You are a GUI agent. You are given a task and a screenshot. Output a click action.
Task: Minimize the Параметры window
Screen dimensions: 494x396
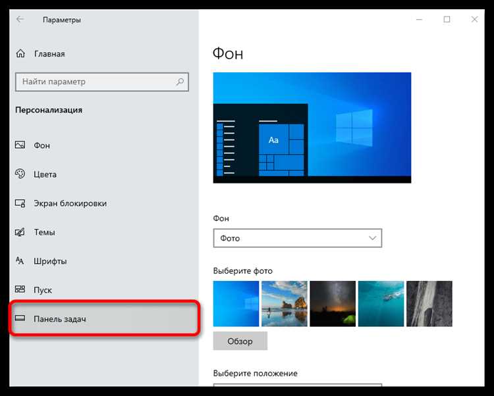click(x=419, y=20)
